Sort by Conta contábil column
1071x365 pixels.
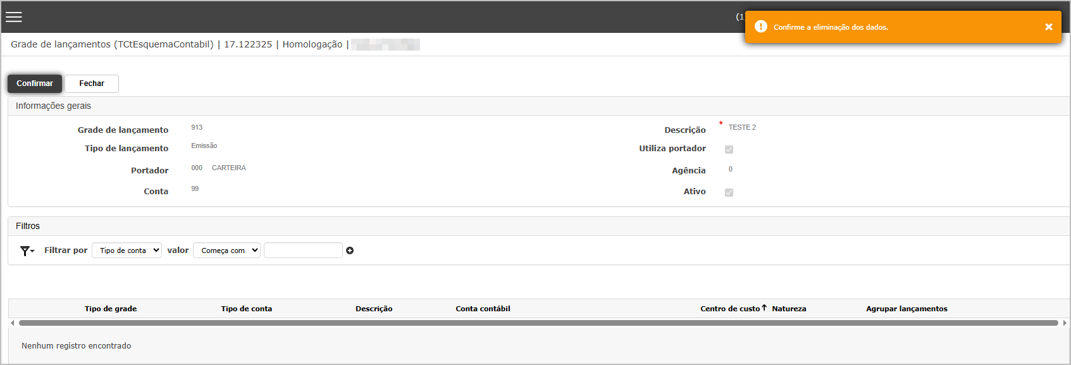pos(483,309)
